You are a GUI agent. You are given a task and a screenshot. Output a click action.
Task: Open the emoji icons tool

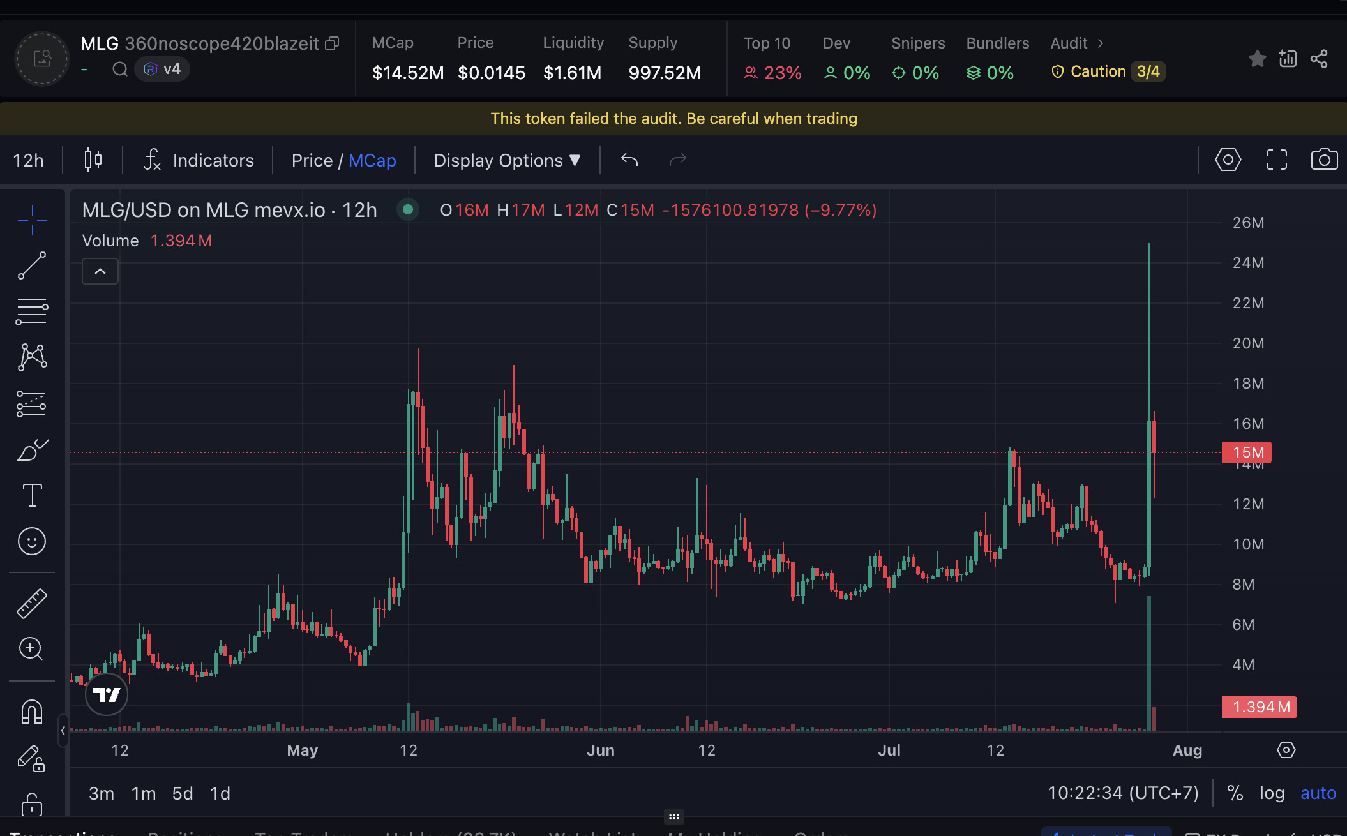(32, 541)
